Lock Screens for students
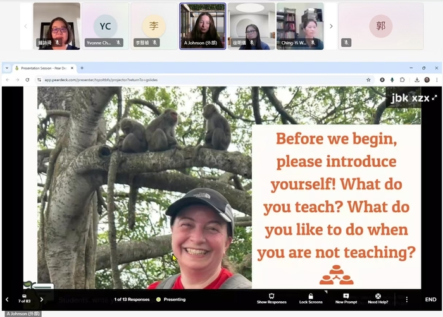This screenshot has width=443, height=317. [x=311, y=299]
